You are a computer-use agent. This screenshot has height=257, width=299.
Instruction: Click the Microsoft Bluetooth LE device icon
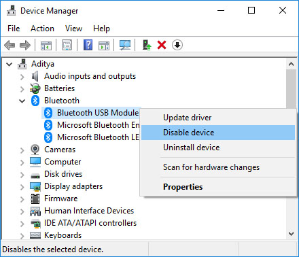click(x=48, y=137)
